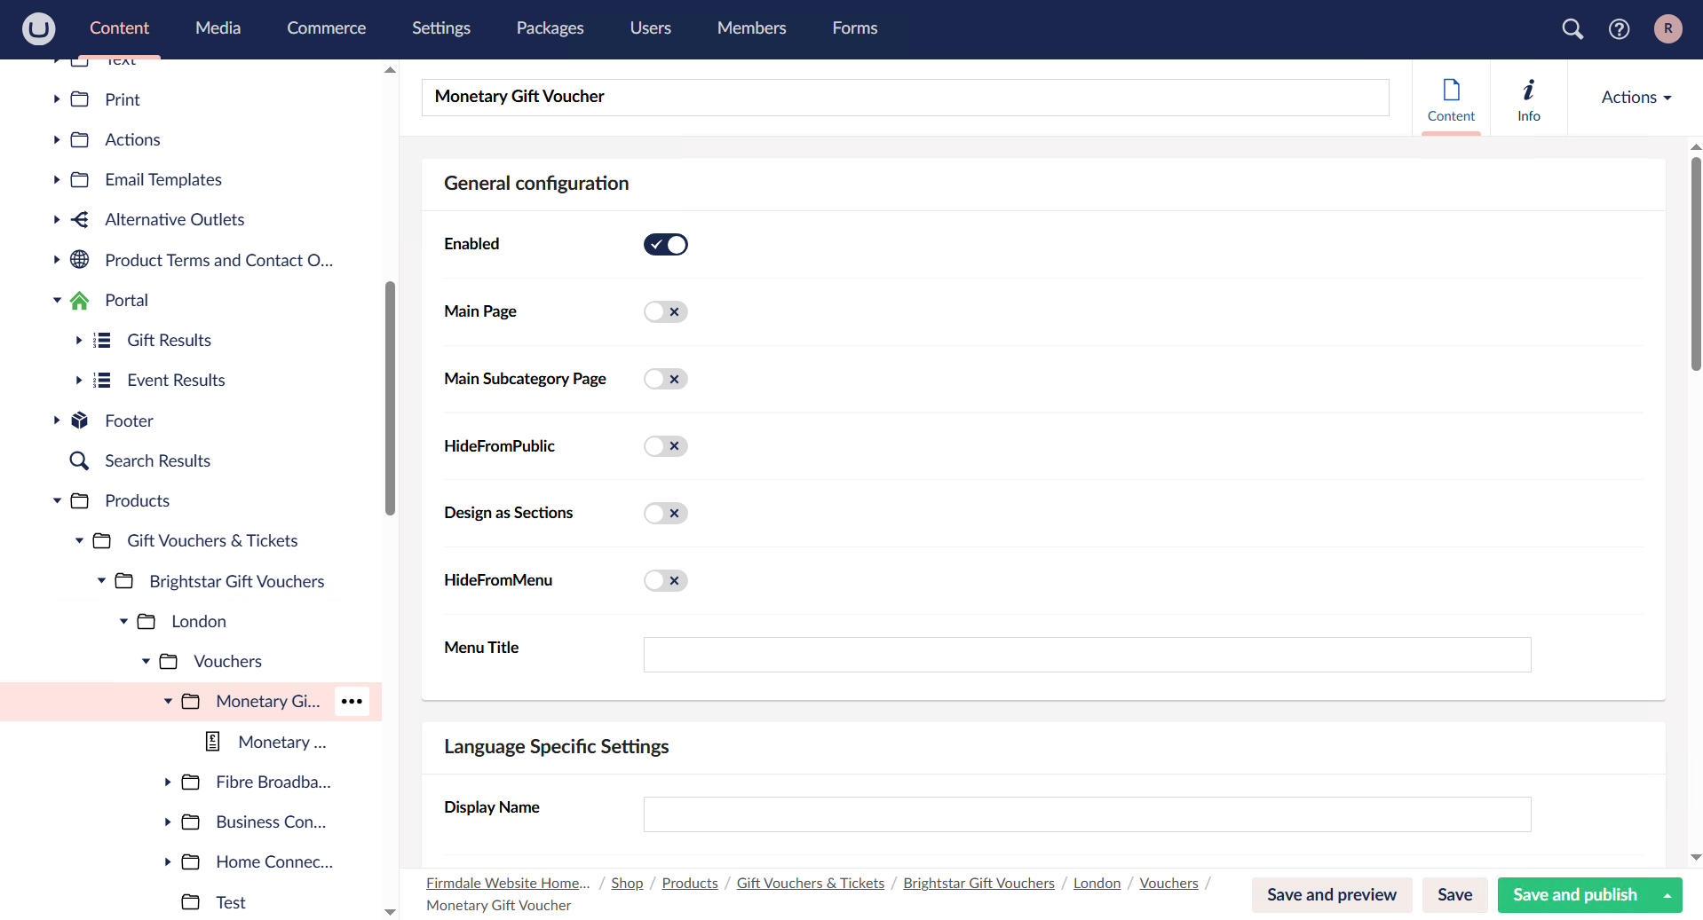The image size is (1703, 920).
Task: Turn on the Design as Sections toggle
Action: [x=666, y=513]
